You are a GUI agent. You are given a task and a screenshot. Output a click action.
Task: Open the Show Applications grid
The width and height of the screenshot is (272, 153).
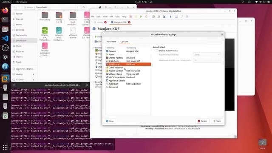coord(5,147)
